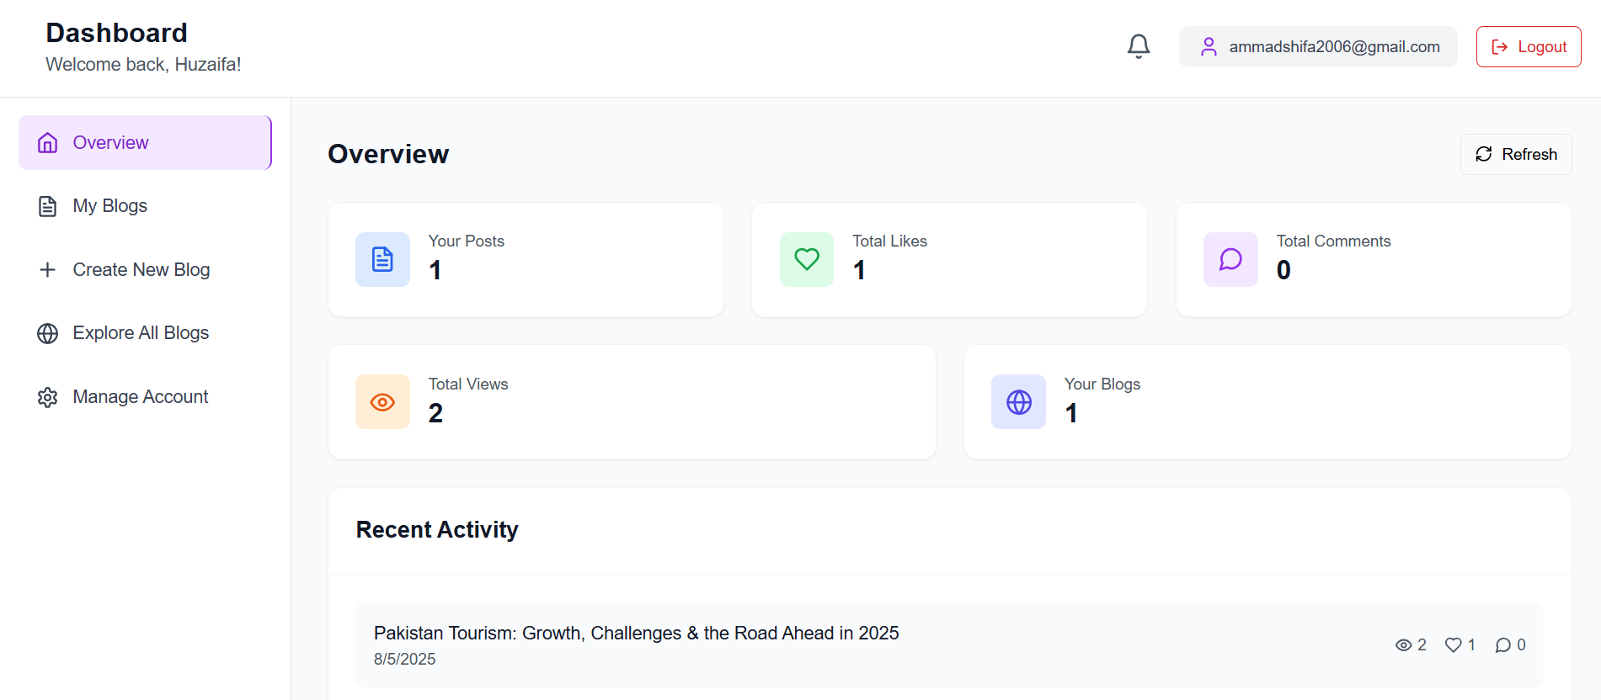Toggle the like heart on the Pakistan Tourism post
The height and width of the screenshot is (700, 1601).
point(1454,644)
